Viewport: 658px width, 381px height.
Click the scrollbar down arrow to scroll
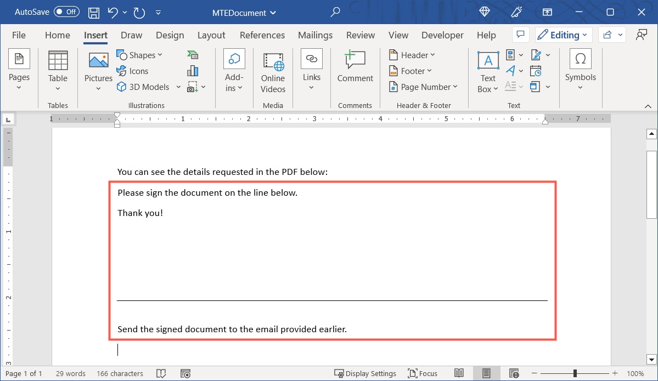tap(651, 359)
